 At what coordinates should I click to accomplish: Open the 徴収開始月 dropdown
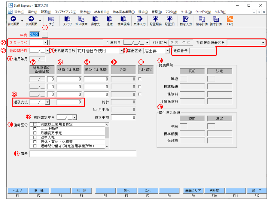click(47, 51)
